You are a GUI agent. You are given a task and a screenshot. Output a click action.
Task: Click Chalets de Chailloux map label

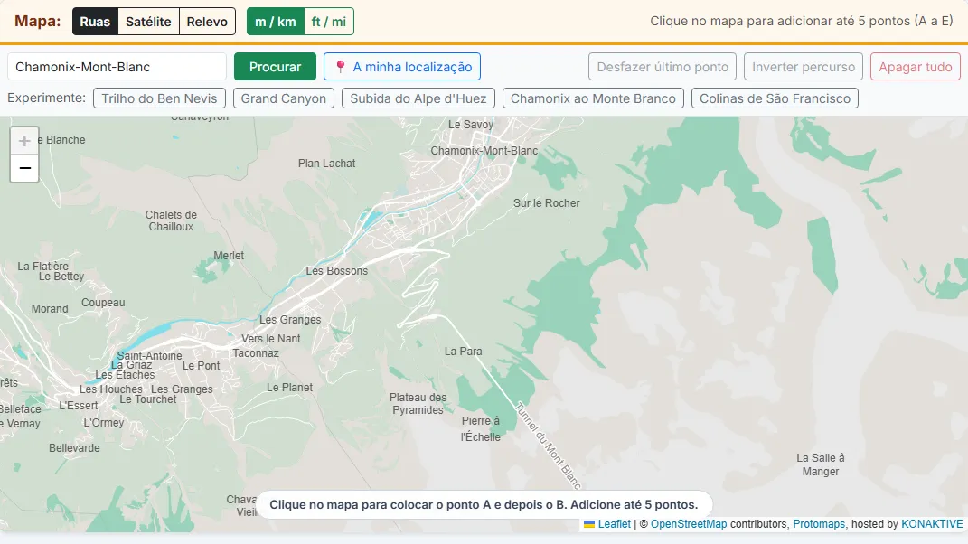pos(171,220)
